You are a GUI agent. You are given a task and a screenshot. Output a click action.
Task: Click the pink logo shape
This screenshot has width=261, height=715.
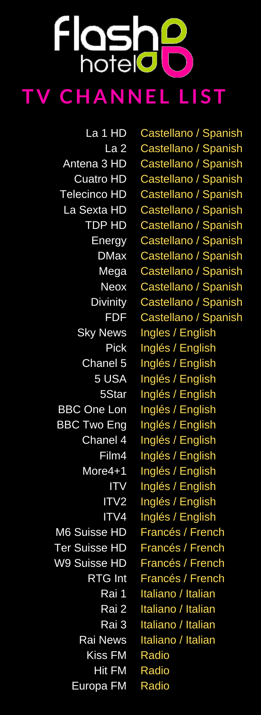coord(177,62)
